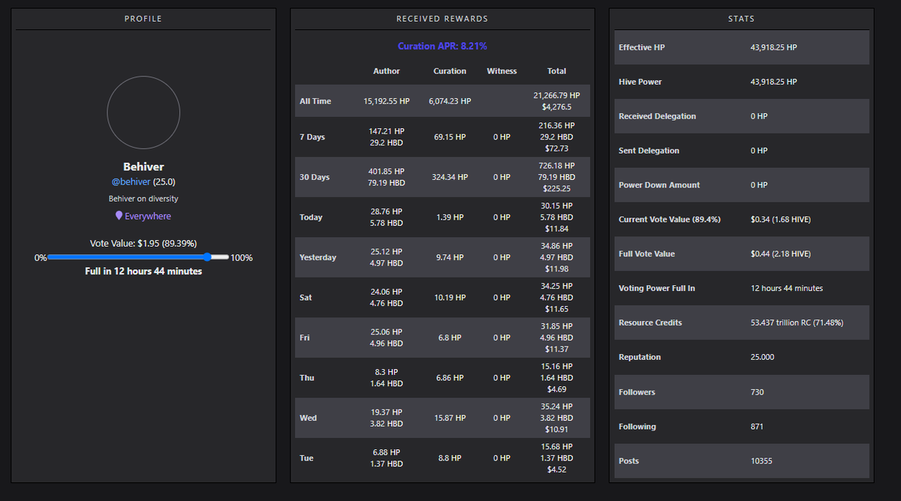Click the RECEIVED REWARDS panel heading
This screenshot has width=901, height=501.
tap(442, 19)
